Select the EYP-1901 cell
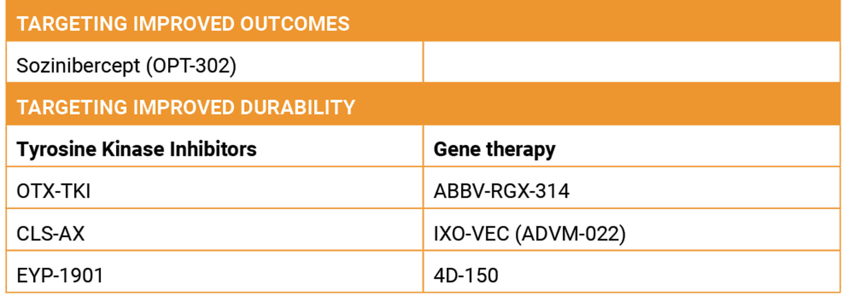 pos(60,275)
